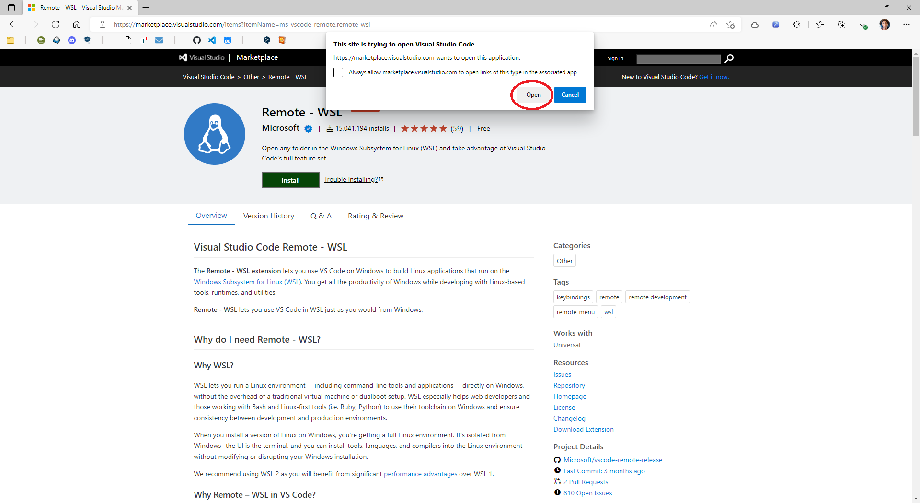Select the Overview tab

211,216
